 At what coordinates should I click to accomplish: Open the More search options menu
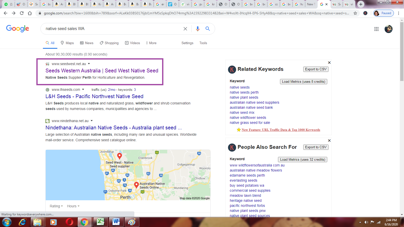pyautogui.click(x=151, y=43)
